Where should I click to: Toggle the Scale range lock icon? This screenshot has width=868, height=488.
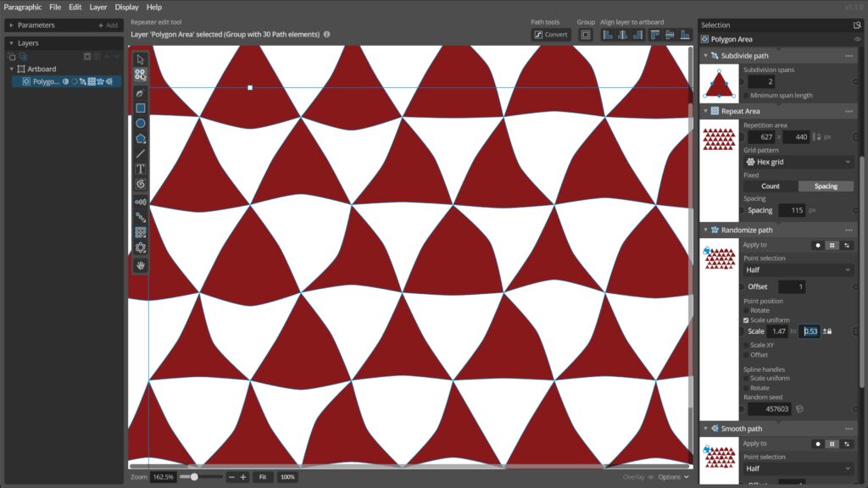(x=827, y=331)
